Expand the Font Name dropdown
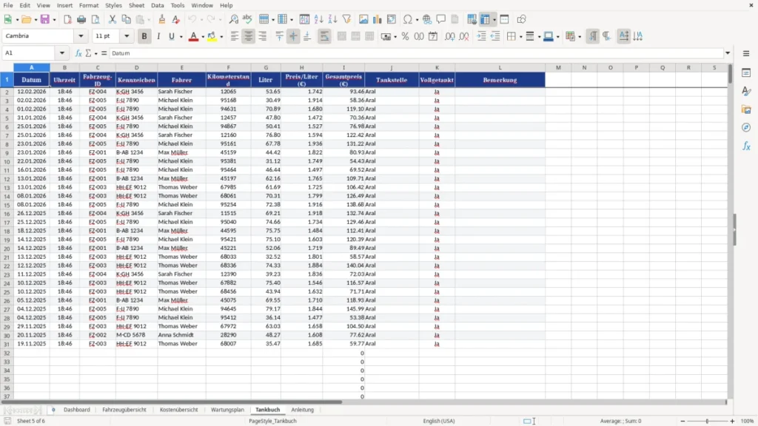Viewport: 758px width, 426px height. click(x=81, y=36)
